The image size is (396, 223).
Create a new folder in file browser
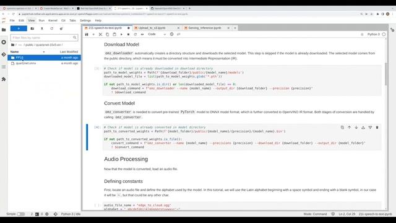click(x=32, y=28)
